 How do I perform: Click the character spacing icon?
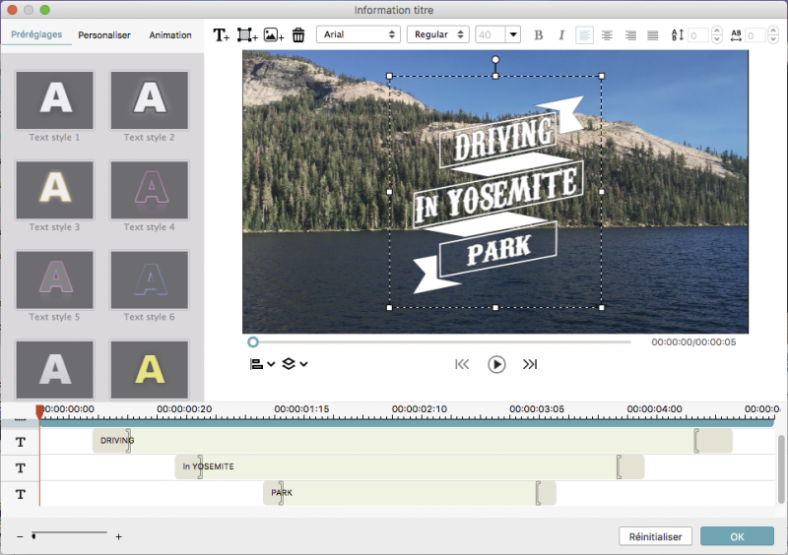tap(736, 35)
